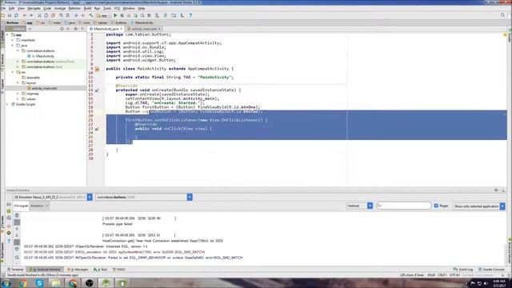512x288 pixels.
Task: Click the Stop square toolbar icon
Action: 149,15
